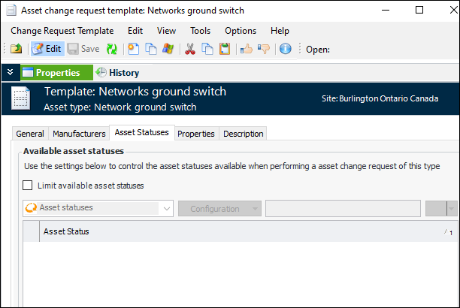Click the Properties view button
Image resolution: width=460 pixels, height=308 pixels.
click(51, 73)
